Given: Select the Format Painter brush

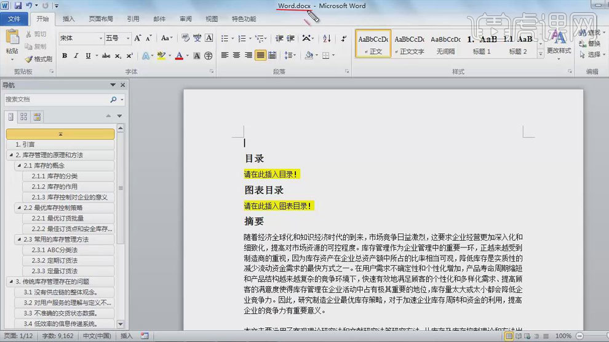Looking at the screenshot, I should pos(39,59).
